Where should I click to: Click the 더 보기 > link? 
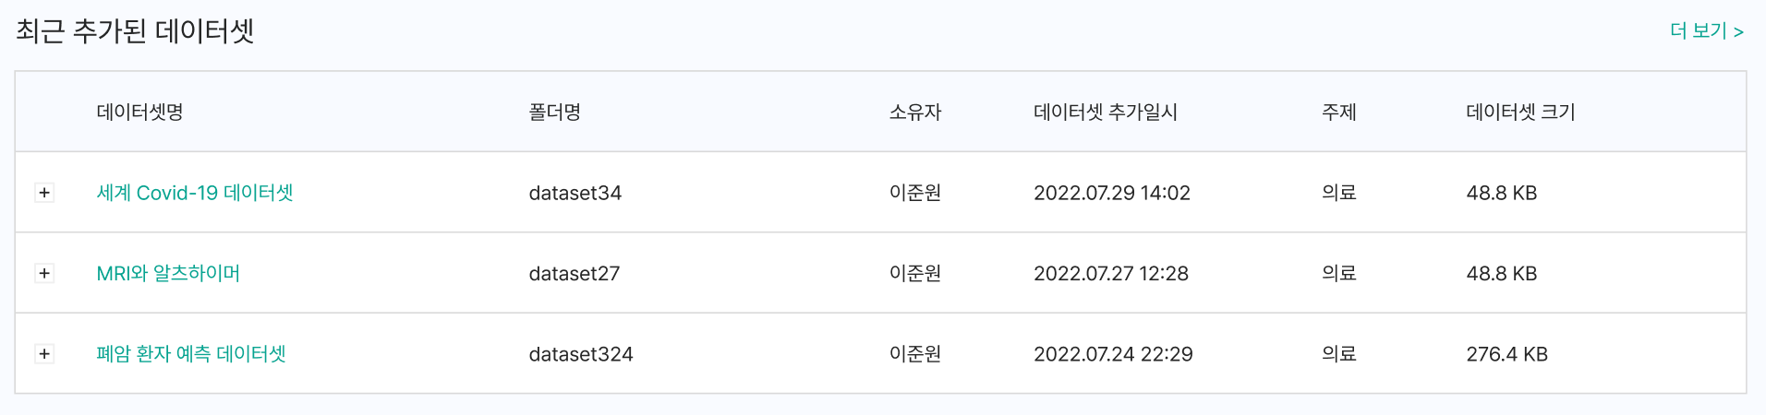tap(1706, 30)
